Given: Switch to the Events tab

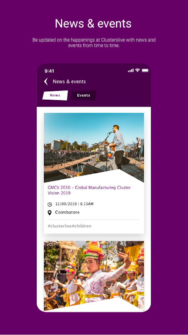Looking at the screenshot, I should [x=84, y=95].
